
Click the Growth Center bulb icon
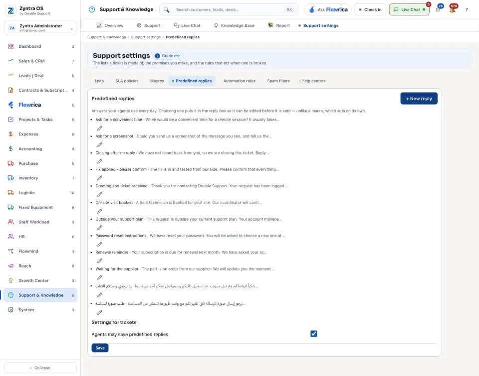[10, 280]
